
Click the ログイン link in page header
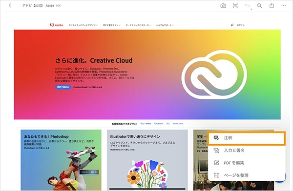pos(241,25)
